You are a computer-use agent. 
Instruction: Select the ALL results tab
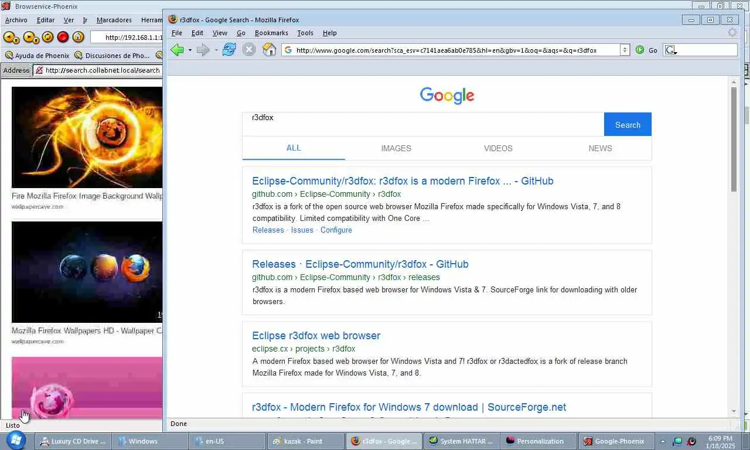[294, 148]
